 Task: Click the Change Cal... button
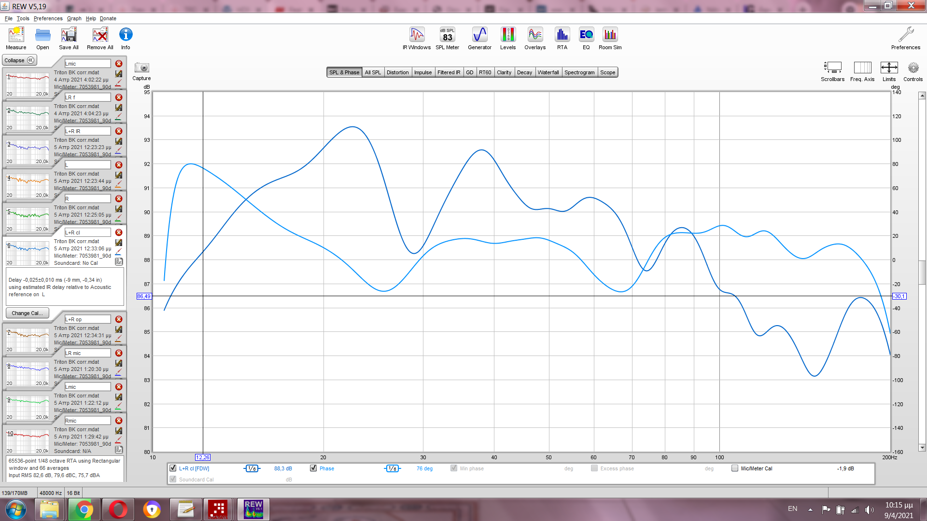tap(27, 313)
